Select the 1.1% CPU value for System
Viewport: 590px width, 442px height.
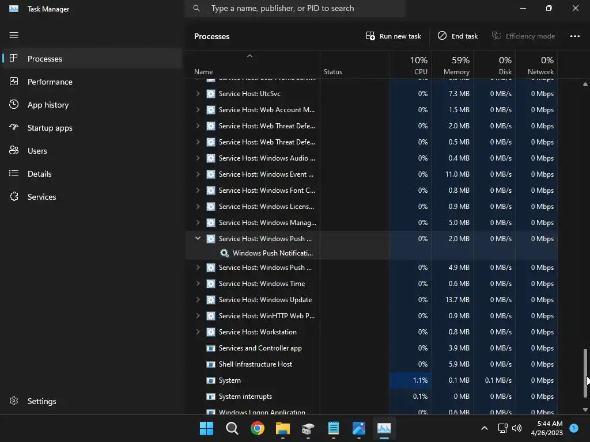(420, 380)
